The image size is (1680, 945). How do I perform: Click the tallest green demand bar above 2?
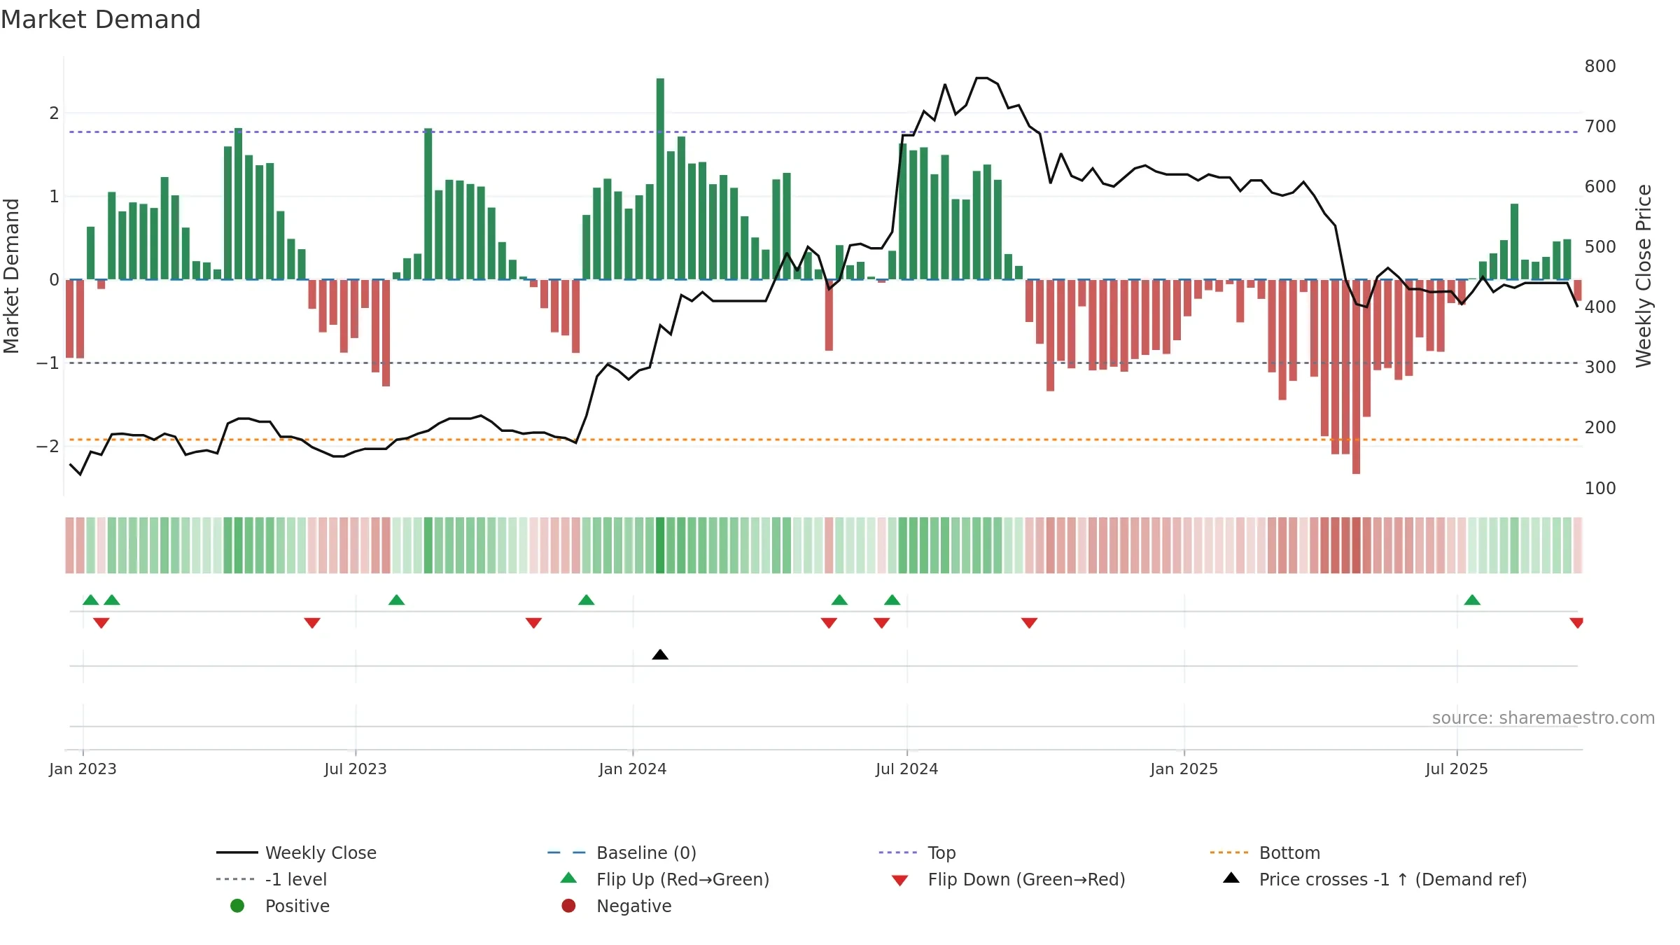click(x=660, y=178)
